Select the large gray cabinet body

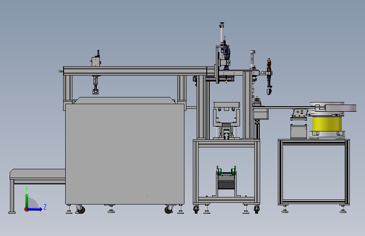125,154
